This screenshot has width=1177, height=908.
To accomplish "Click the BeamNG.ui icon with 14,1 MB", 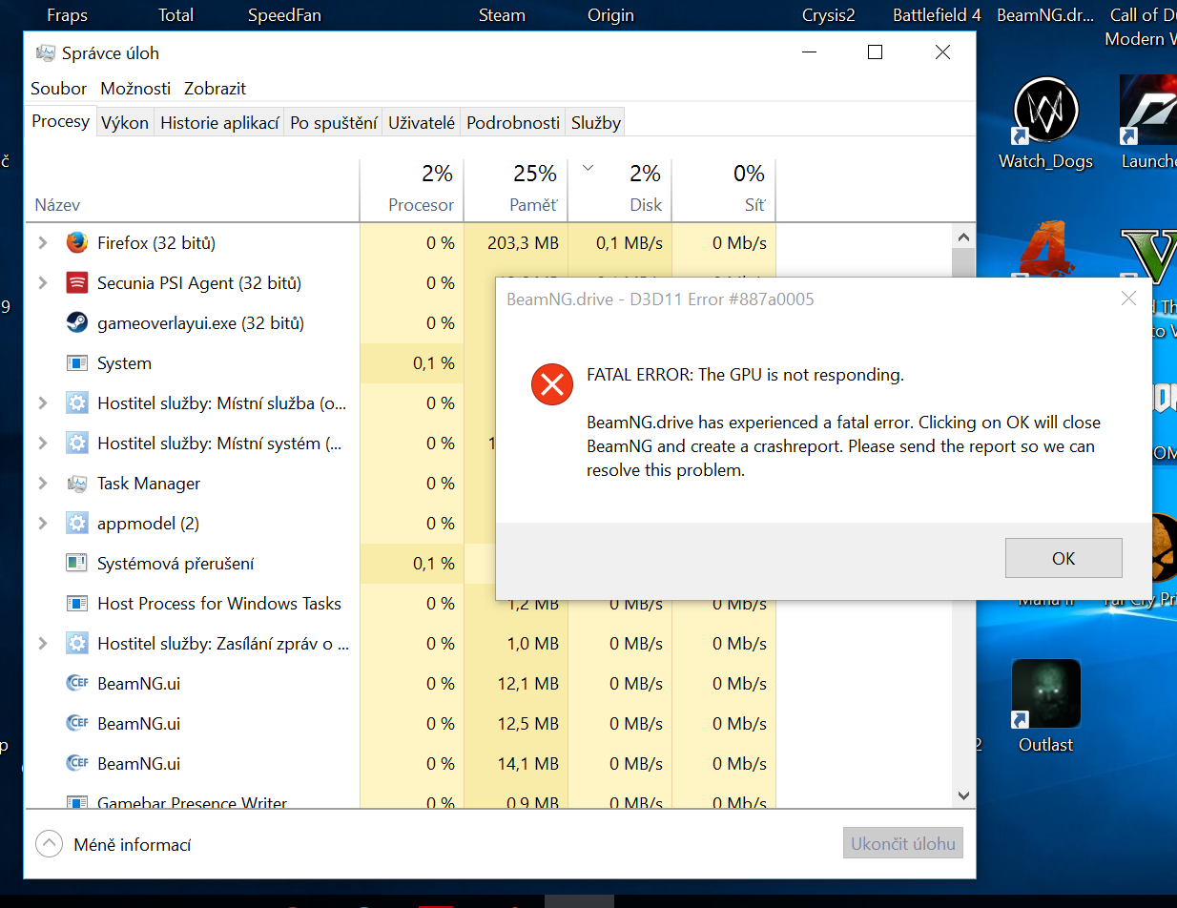I will (x=77, y=764).
